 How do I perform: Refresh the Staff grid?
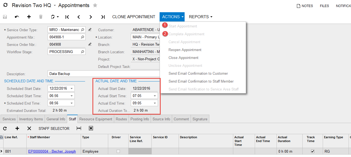click(5, 128)
